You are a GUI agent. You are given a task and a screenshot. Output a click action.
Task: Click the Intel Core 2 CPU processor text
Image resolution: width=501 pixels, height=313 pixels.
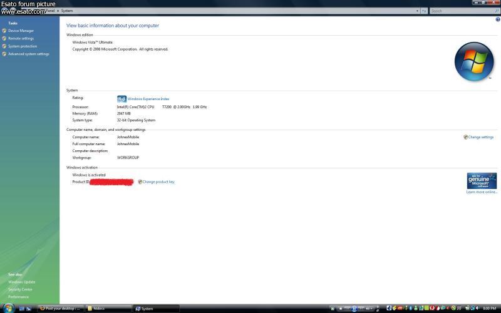click(162, 107)
